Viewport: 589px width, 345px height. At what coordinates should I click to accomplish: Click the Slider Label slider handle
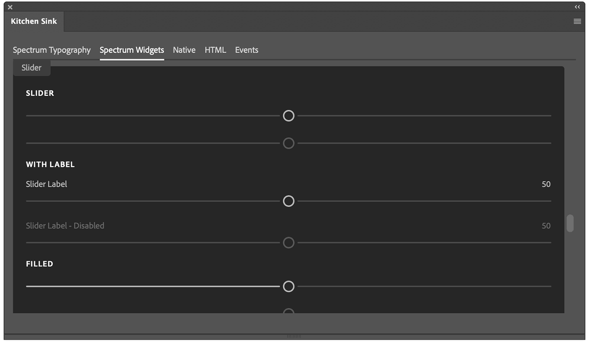289,201
